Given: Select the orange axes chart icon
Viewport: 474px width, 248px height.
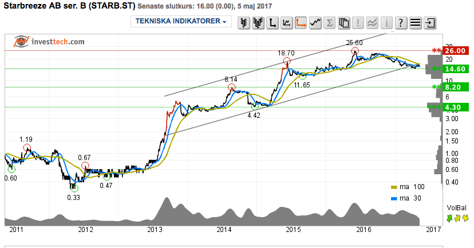Looking at the screenshot, I should tap(301, 23).
